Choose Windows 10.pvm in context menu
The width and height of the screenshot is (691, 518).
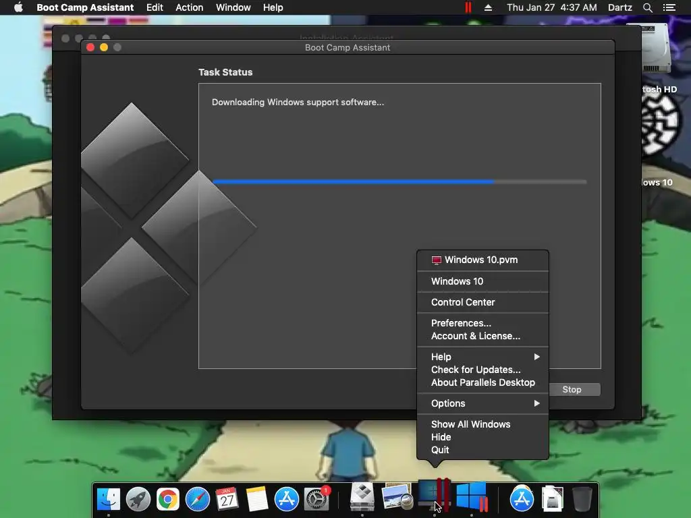[x=482, y=260]
